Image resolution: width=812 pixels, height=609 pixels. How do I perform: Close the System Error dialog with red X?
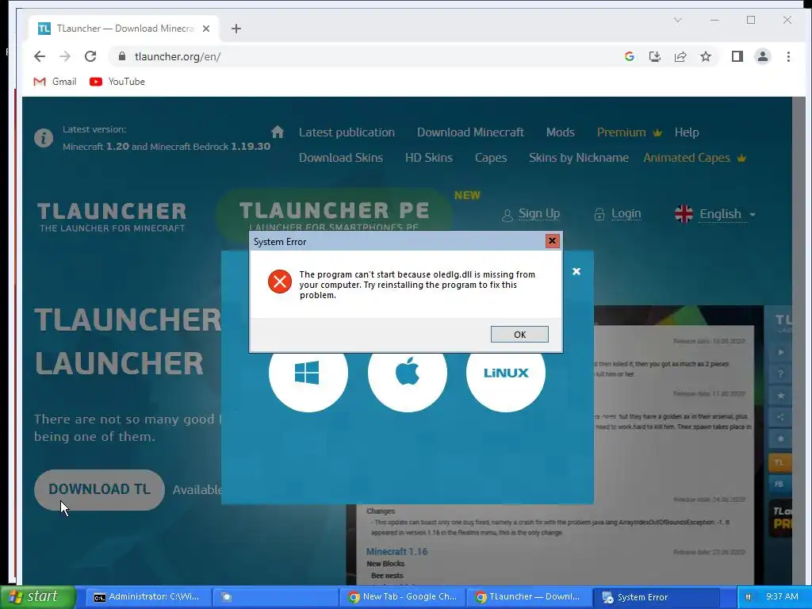pos(552,241)
